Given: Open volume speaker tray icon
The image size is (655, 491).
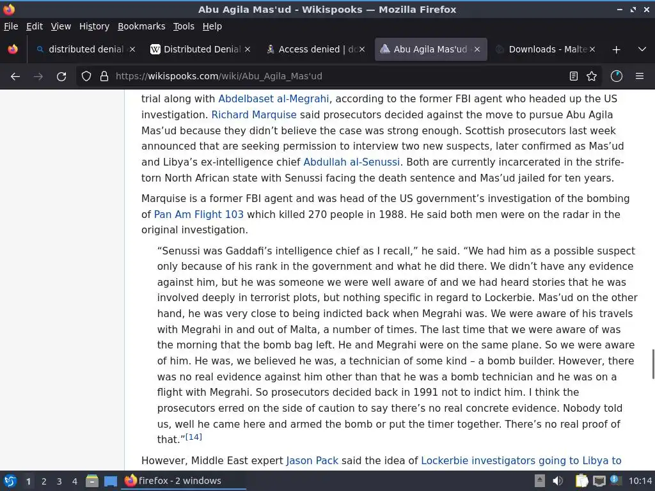Looking at the screenshot, I should click(558, 481).
